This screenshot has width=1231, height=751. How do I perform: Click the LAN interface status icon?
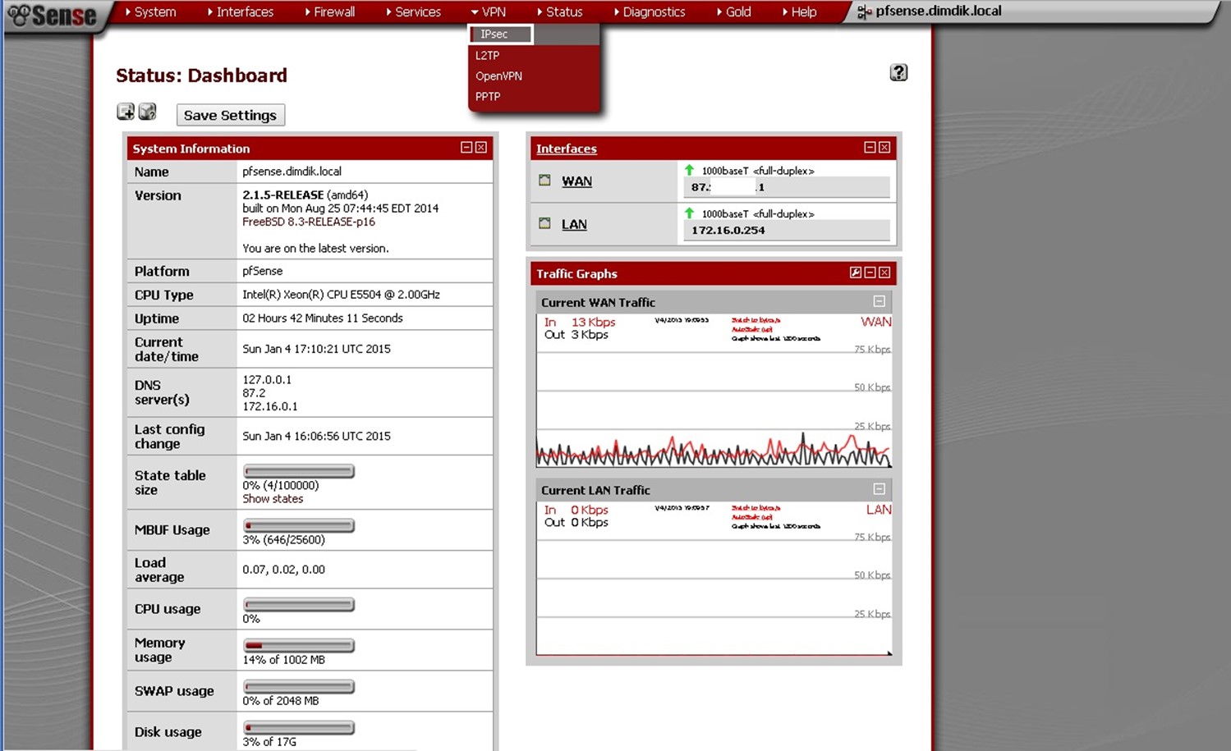(544, 223)
